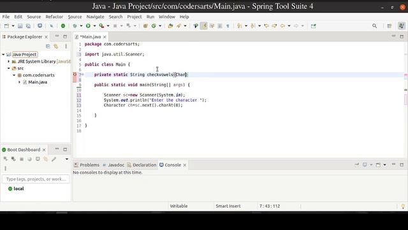408x230 pixels.
Task: Click the New file toolbar icon
Action: click(6, 26)
